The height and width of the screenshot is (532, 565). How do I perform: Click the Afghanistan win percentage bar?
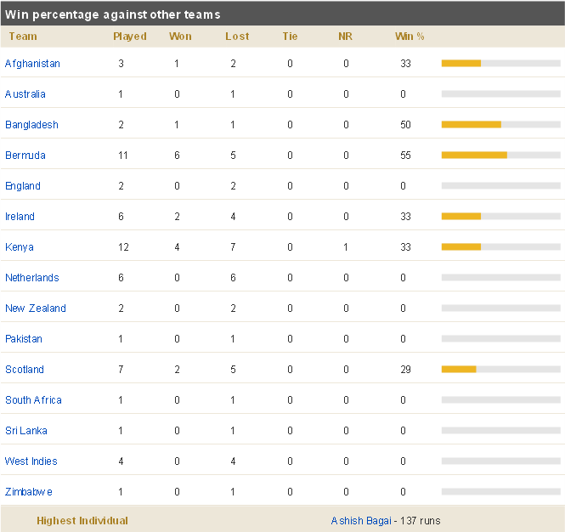tap(501, 64)
